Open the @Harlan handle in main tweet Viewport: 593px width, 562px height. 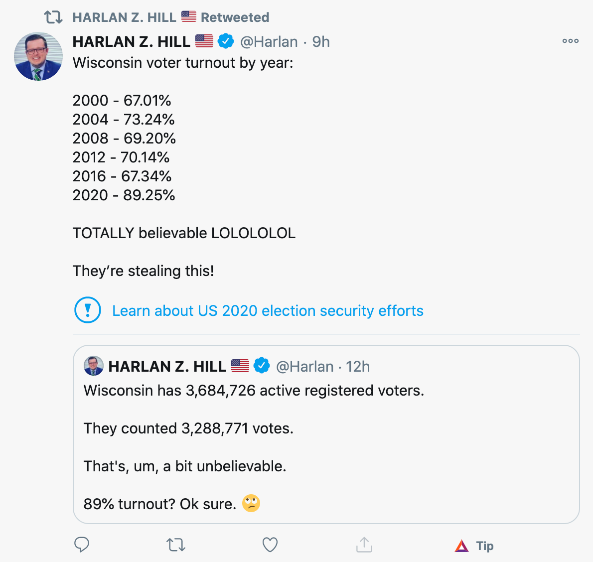pyautogui.click(x=269, y=42)
